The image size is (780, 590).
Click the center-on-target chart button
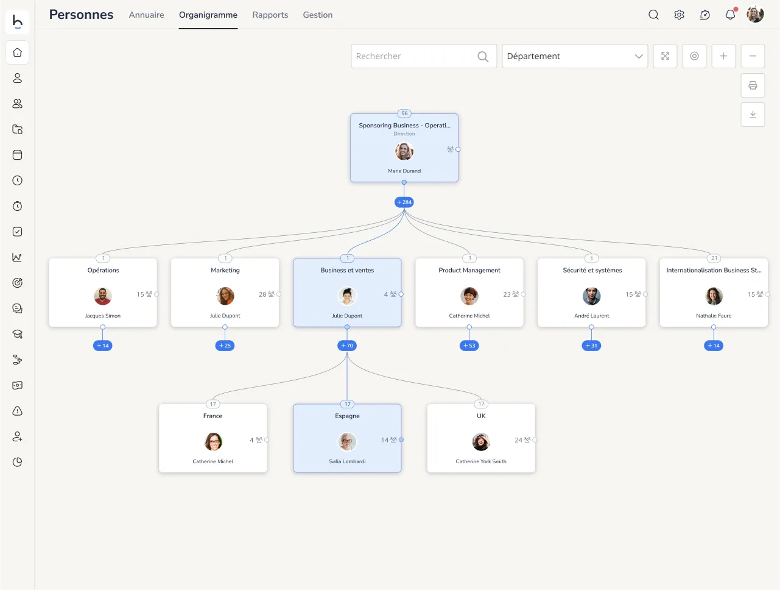(x=694, y=56)
